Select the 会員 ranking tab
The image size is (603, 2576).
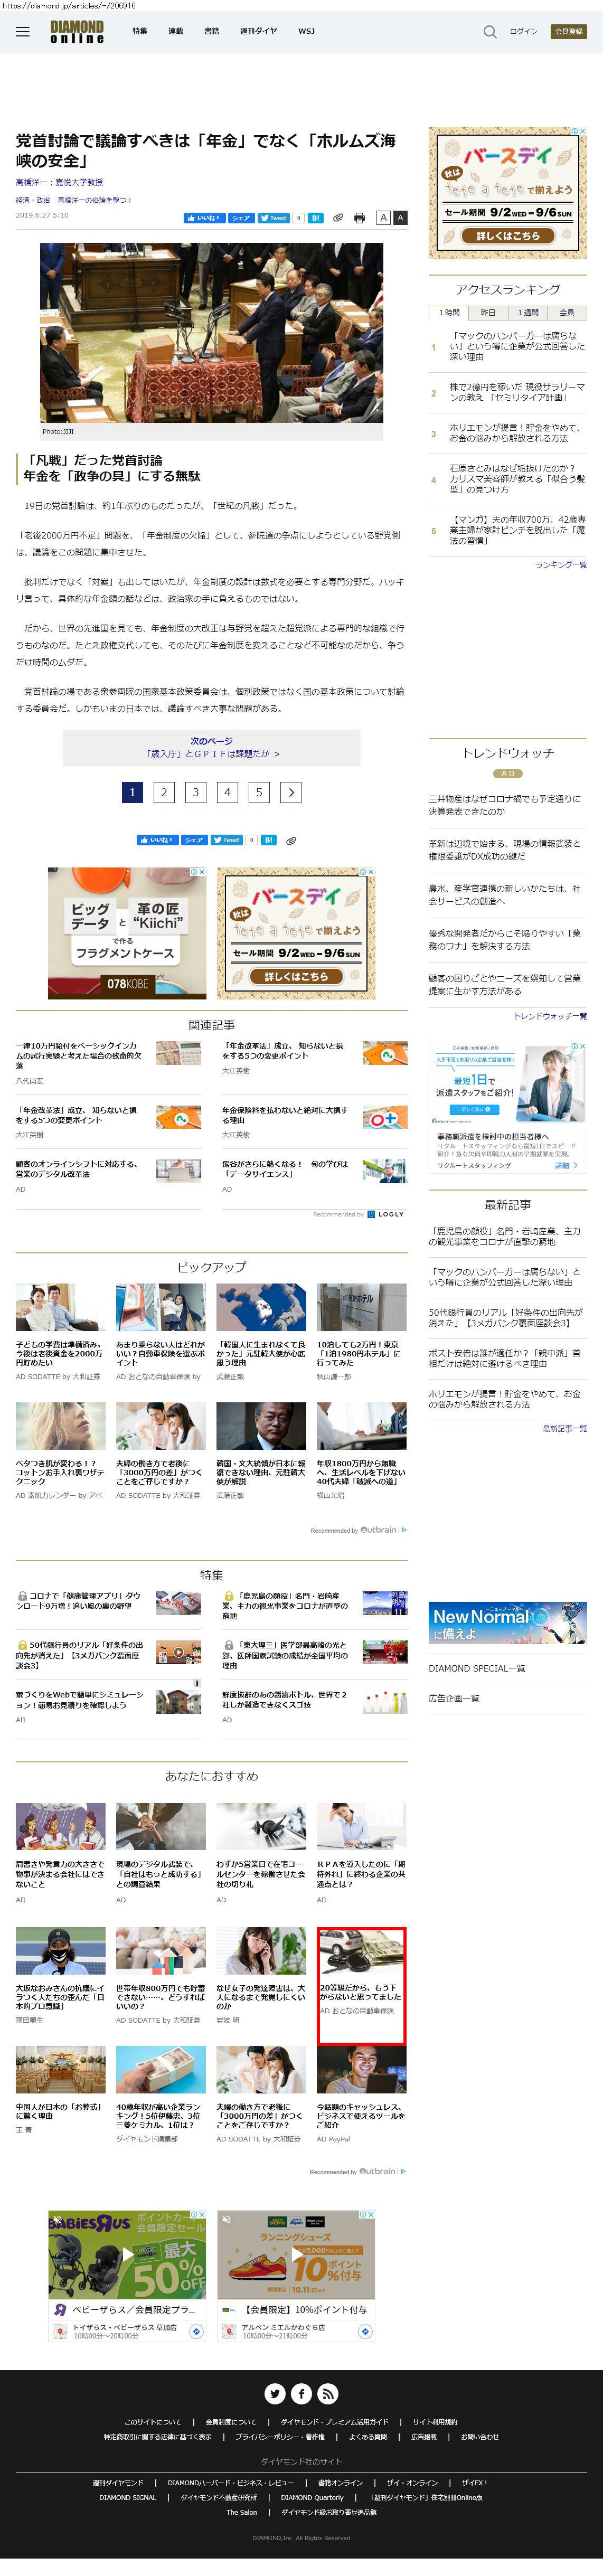point(567,312)
